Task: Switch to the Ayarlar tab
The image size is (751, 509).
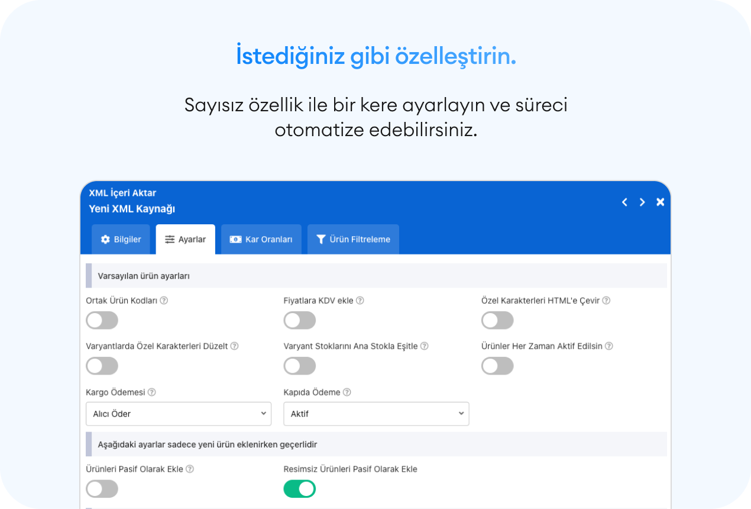Action: [186, 239]
